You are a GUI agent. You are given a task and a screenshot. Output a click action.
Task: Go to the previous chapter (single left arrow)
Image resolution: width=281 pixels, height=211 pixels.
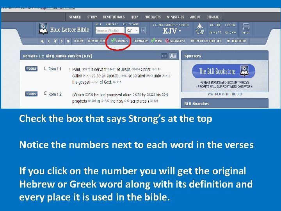tap(49, 41)
